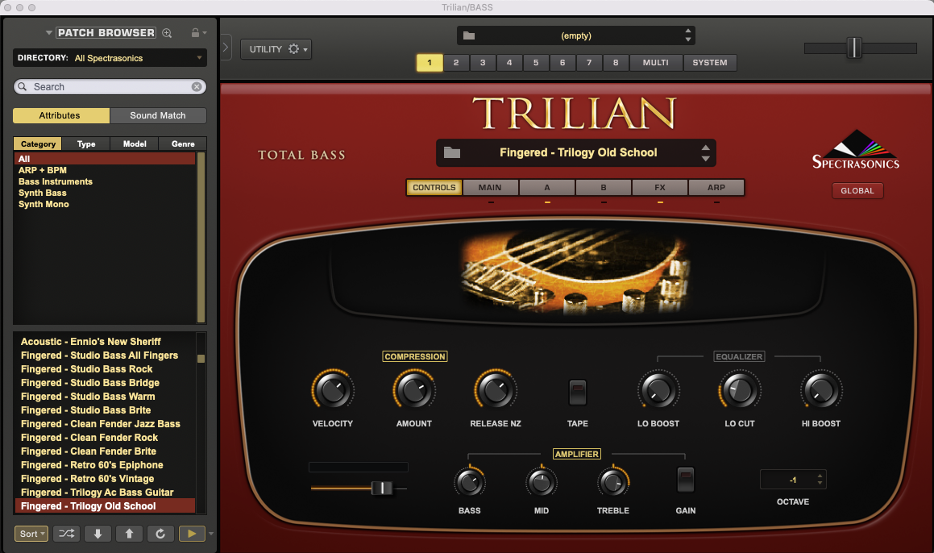
Task: Click the horizontal slider beside the Bass knob
Action: [359, 488]
